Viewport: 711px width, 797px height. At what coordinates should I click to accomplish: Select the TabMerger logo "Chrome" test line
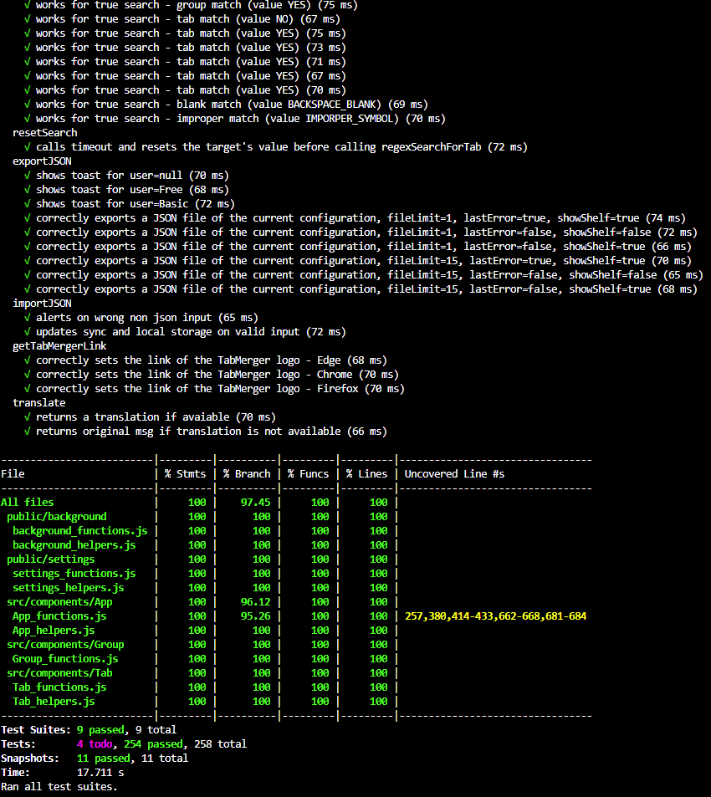pyautogui.click(x=212, y=375)
